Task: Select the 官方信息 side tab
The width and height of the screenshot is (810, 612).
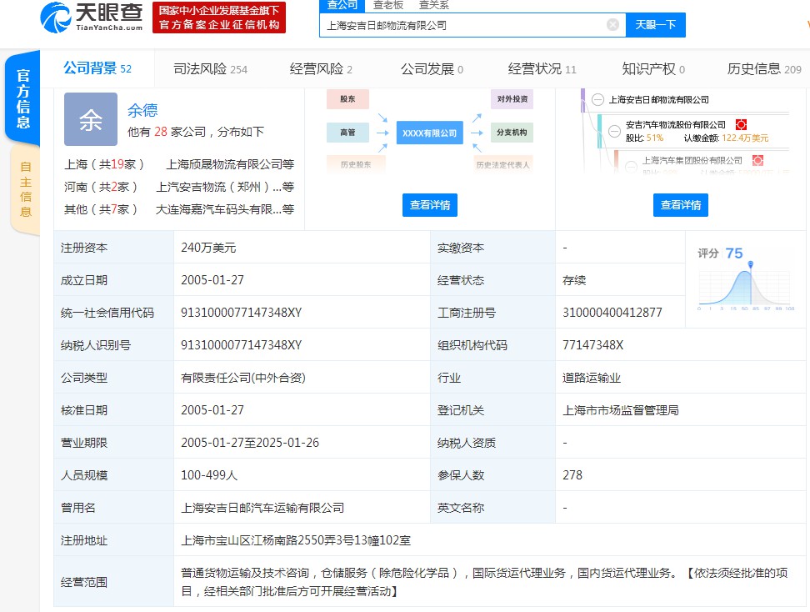Action: [22, 98]
